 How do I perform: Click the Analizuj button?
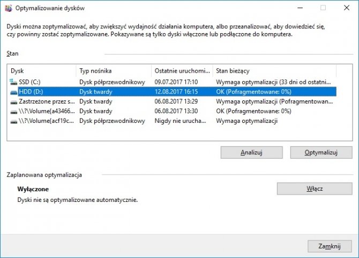coord(251,153)
